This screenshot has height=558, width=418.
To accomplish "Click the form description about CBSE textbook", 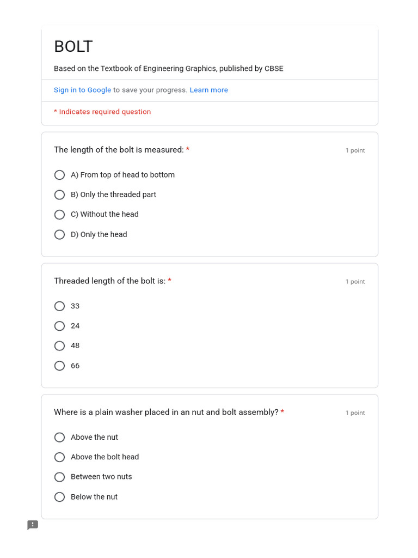I will [x=169, y=69].
